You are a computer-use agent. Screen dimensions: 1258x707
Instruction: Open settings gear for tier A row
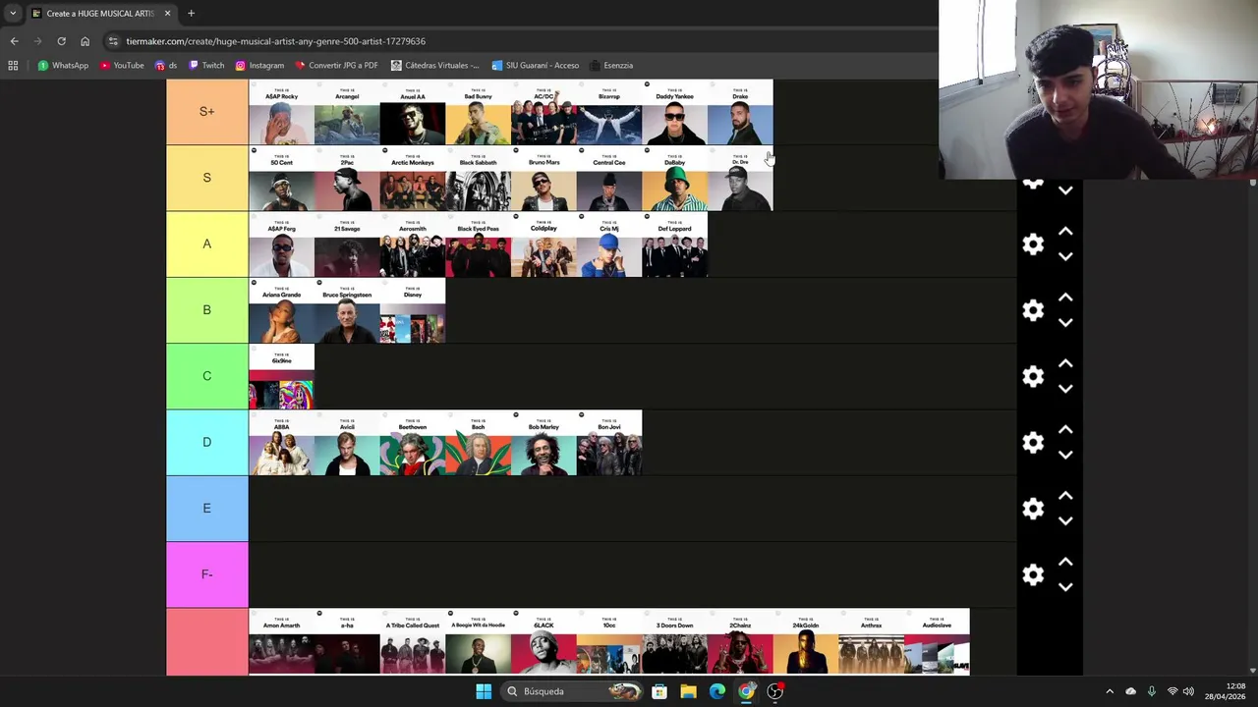click(x=1033, y=245)
